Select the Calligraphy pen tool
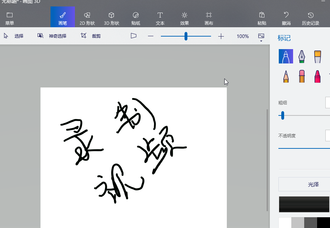This screenshot has height=228, width=330. click(x=302, y=56)
